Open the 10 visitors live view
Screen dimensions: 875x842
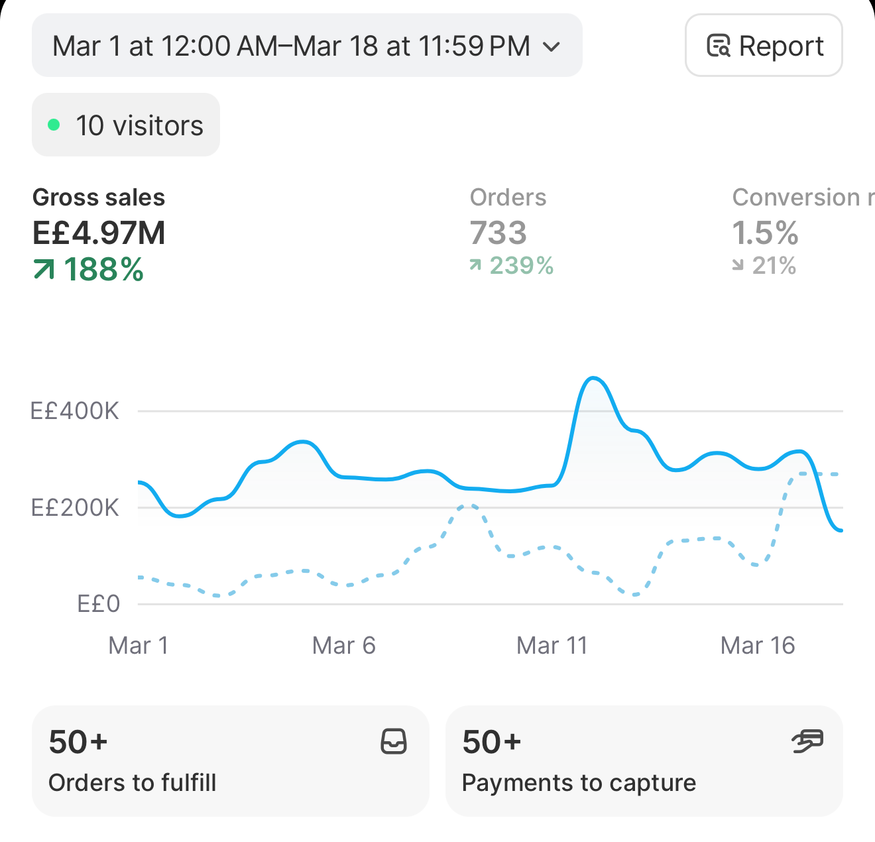126,125
